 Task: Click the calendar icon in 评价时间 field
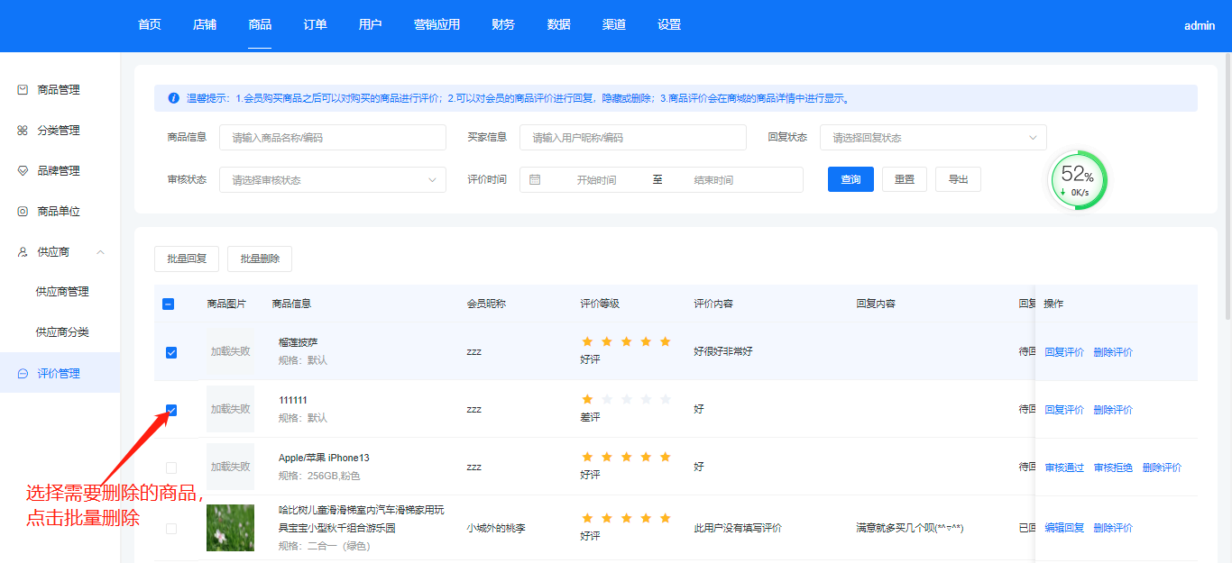tap(535, 180)
